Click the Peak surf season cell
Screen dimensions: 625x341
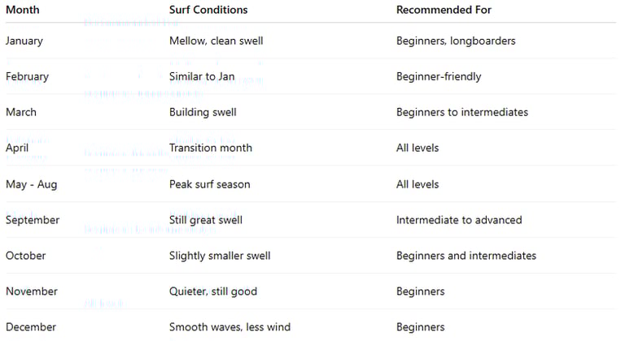[x=210, y=184]
